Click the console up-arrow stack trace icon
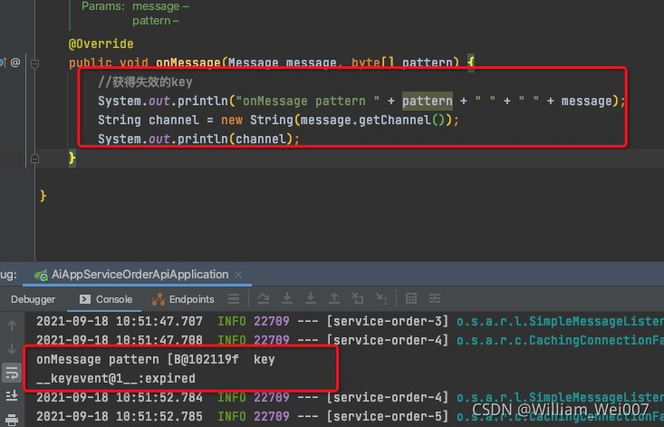Image resolution: width=664 pixels, height=427 pixels. [12, 325]
